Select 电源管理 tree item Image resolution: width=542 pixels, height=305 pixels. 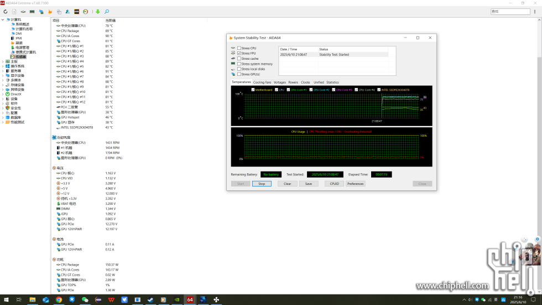(22, 48)
